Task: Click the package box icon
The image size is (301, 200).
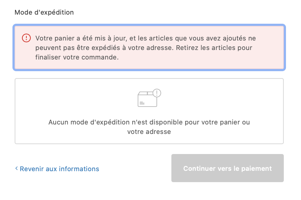Action: point(147,99)
